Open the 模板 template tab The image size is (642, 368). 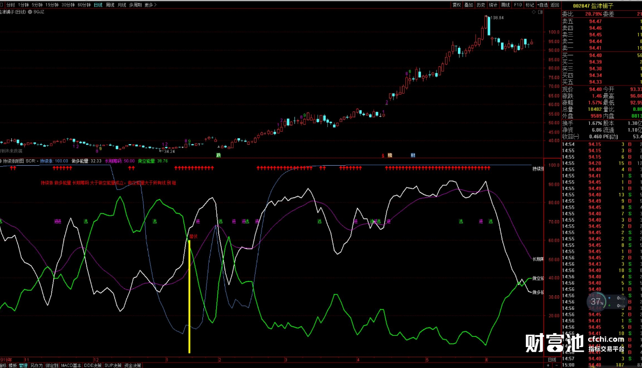[x=13, y=365]
